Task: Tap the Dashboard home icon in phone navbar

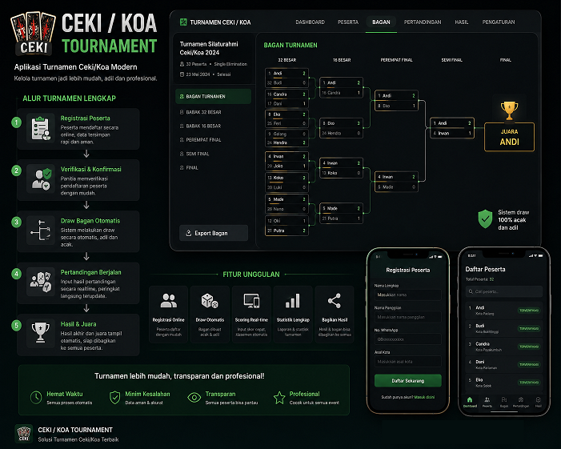Action: coord(470,399)
